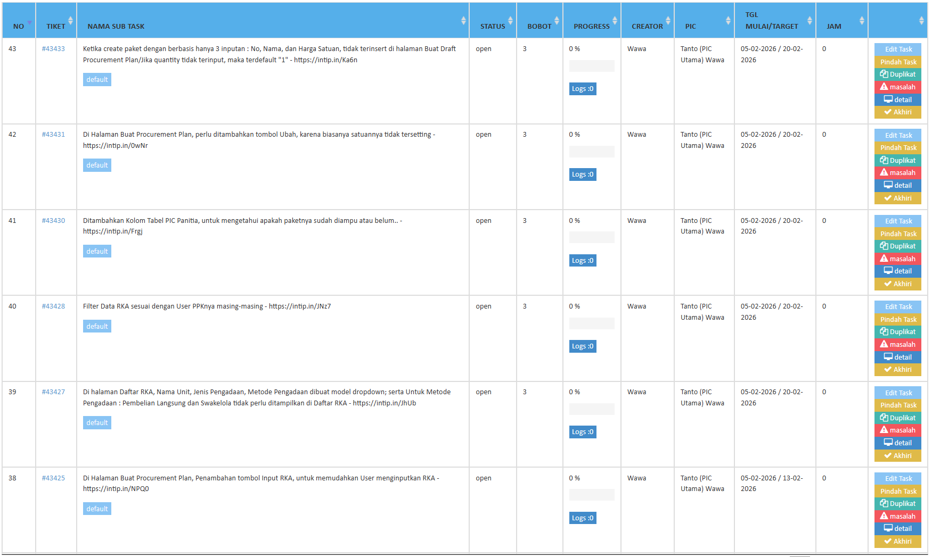The height and width of the screenshot is (557, 932).
Task: Open ticket link #43427
Action: (x=53, y=392)
